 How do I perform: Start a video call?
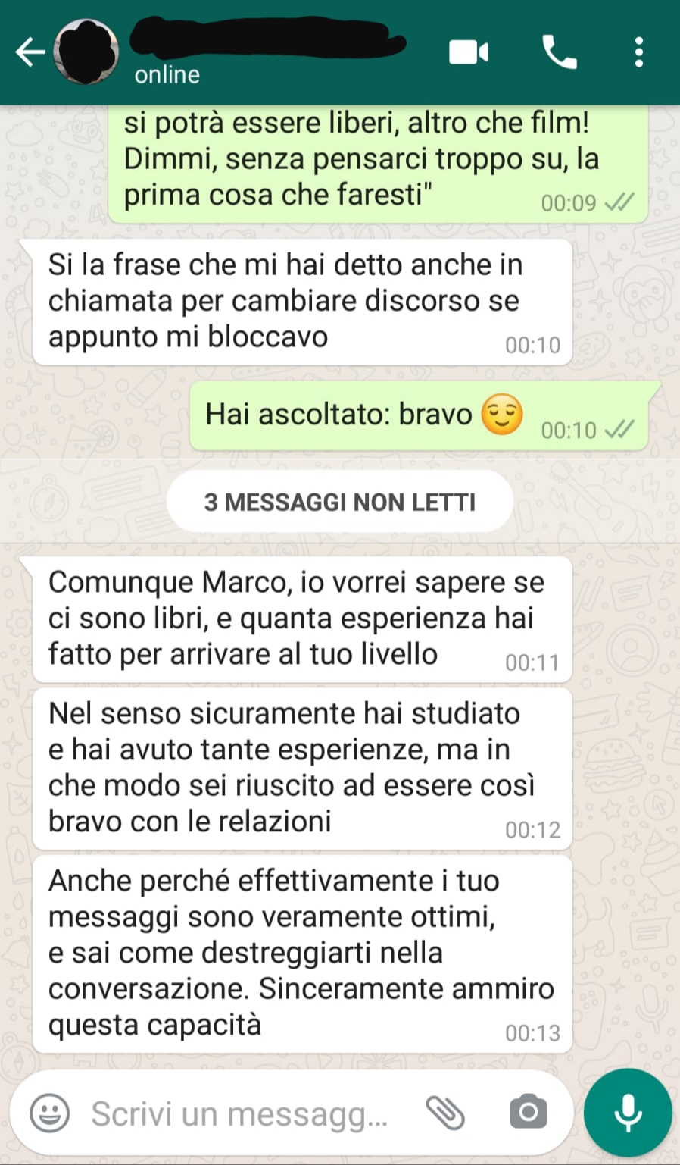point(469,52)
